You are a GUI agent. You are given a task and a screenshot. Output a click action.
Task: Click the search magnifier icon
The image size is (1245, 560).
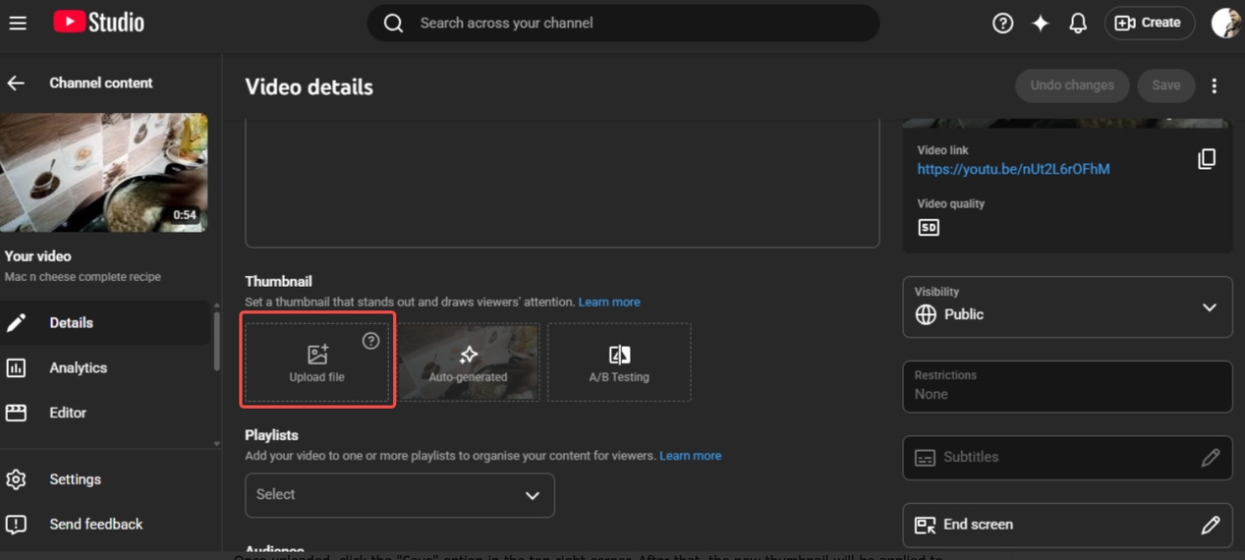(393, 23)
